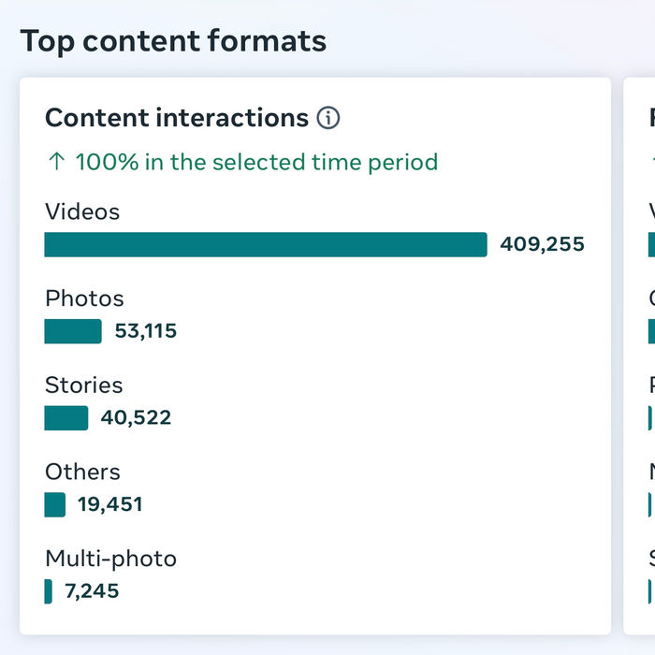Click the Videos value 409,255

point(542,244)
